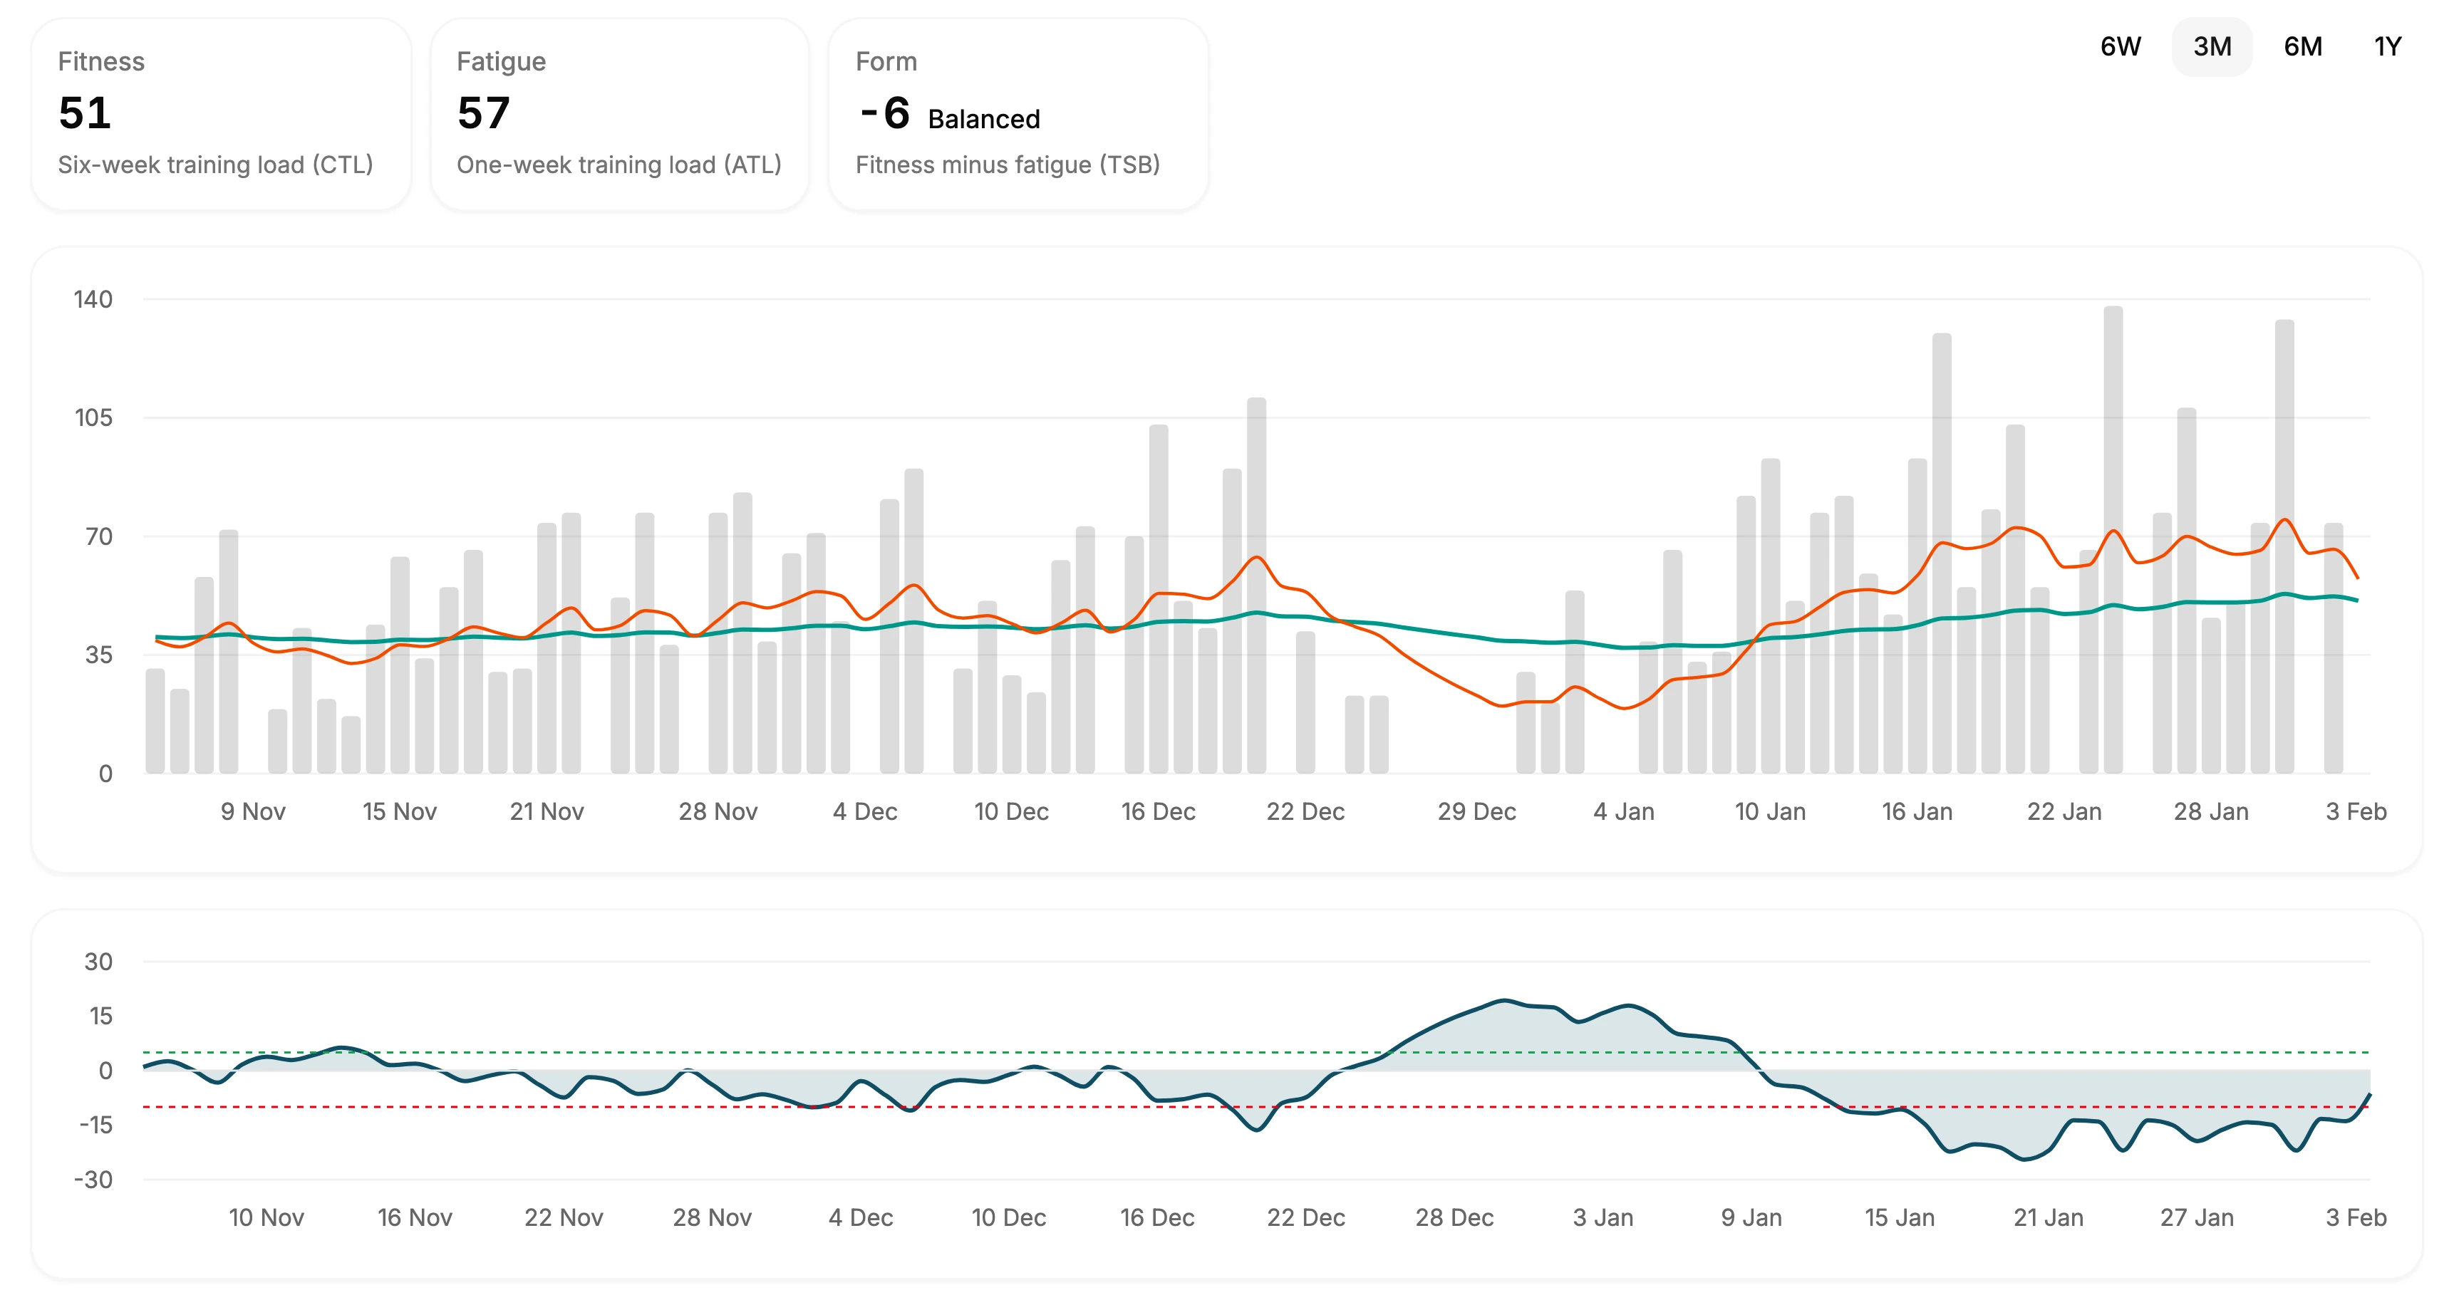This screenshot has height=1295, width=2454.
Task: Click the 9 Nov x-axis label
Action: click(254, 811)
